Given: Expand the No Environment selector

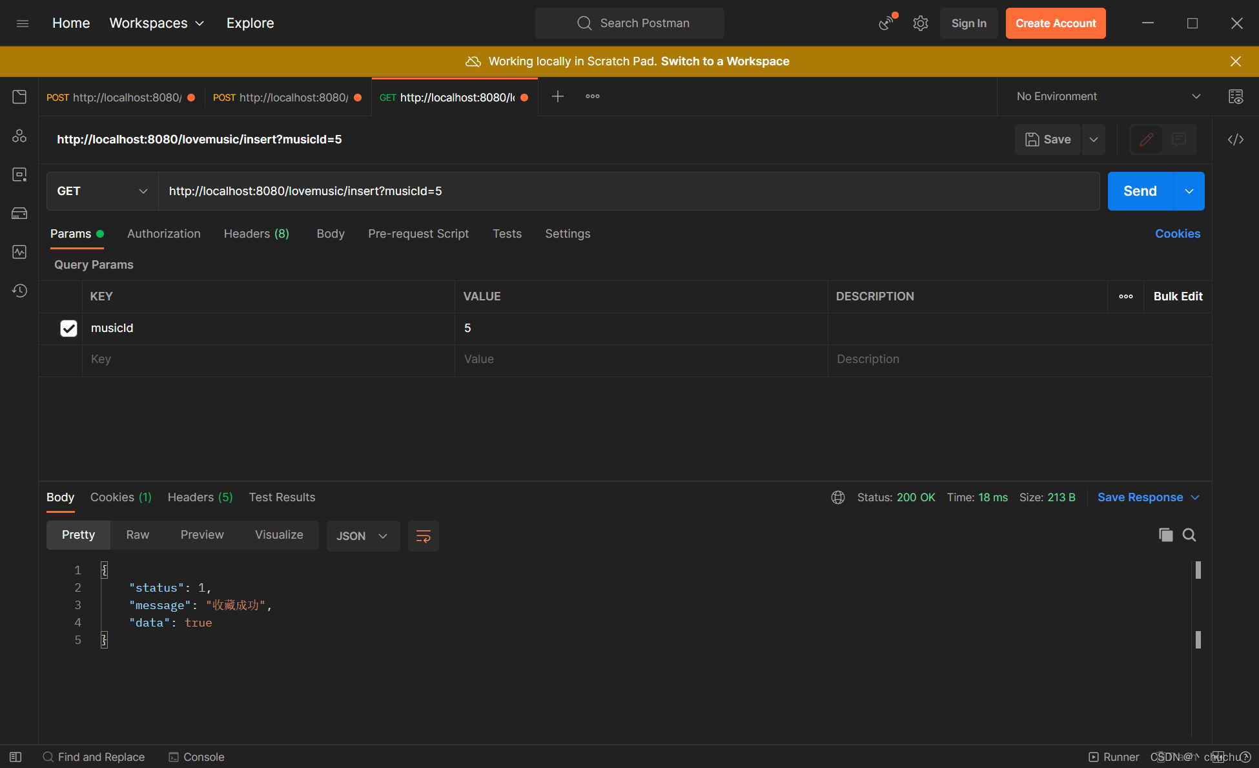Looking at the screenshot, I should tap(1107, 96).
